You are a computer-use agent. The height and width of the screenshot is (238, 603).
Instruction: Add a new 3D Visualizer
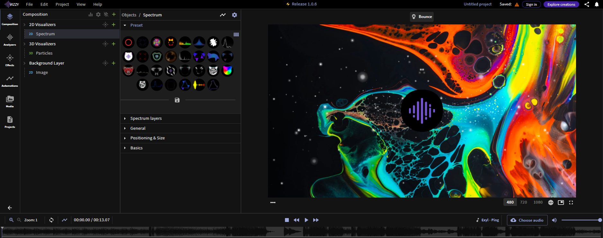113,44
